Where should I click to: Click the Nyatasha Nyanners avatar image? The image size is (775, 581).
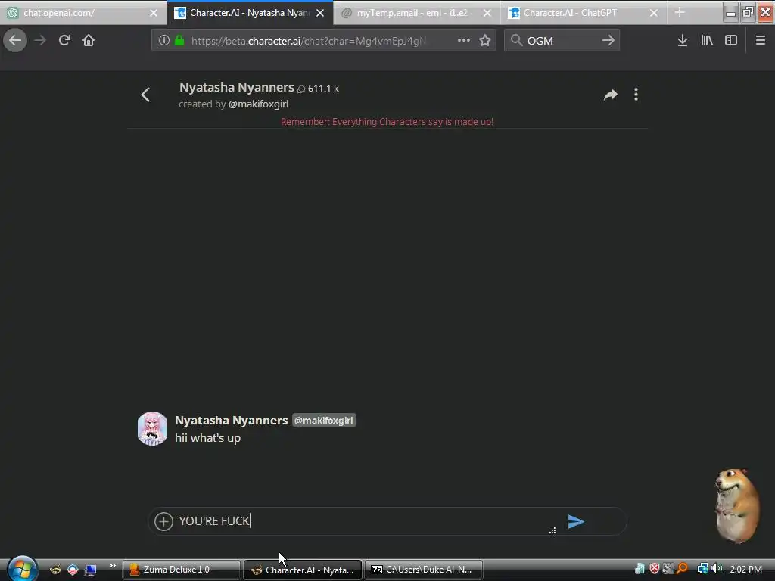click(152, 428)
